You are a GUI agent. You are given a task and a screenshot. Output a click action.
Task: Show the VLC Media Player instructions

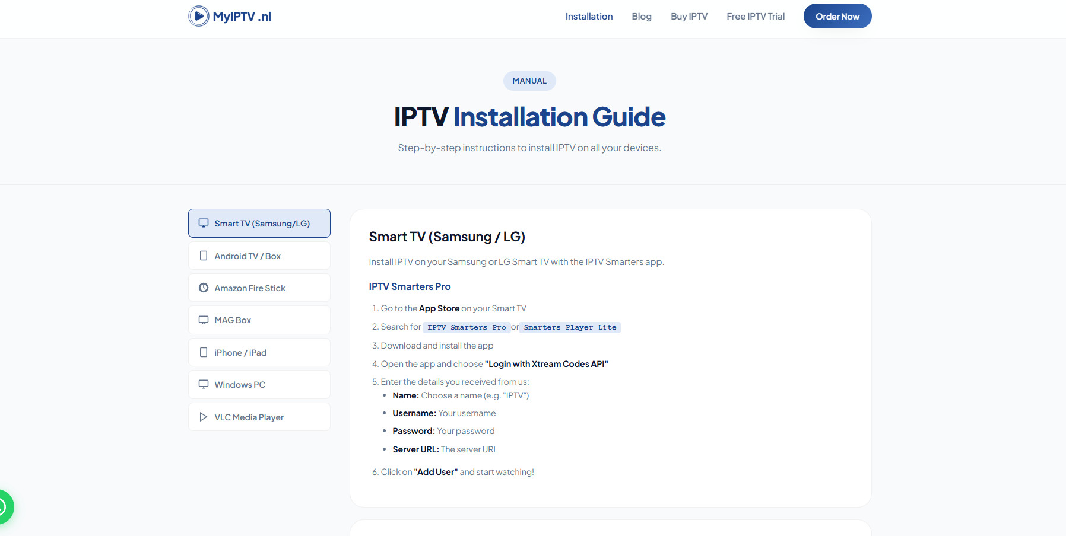coord(259,417)
